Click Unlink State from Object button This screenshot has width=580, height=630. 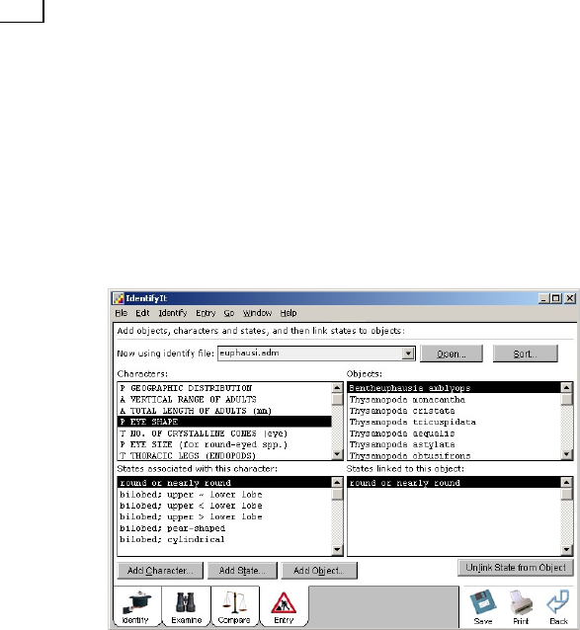pyautogui.click(x=516, y=568)
